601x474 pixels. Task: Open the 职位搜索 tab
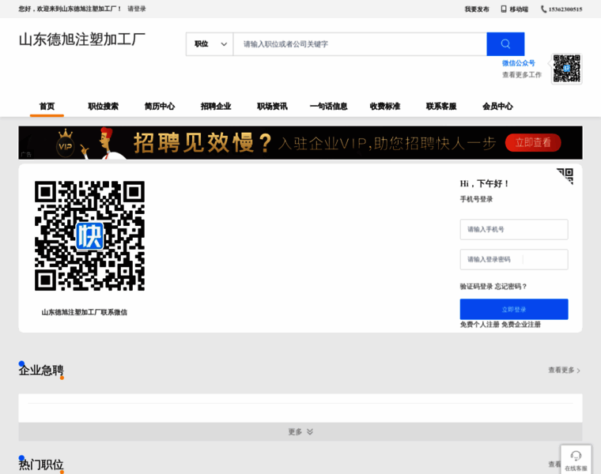[103, 106]
